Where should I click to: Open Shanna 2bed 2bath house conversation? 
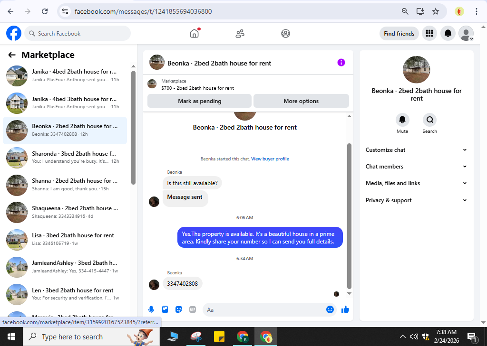pos(65,185)
